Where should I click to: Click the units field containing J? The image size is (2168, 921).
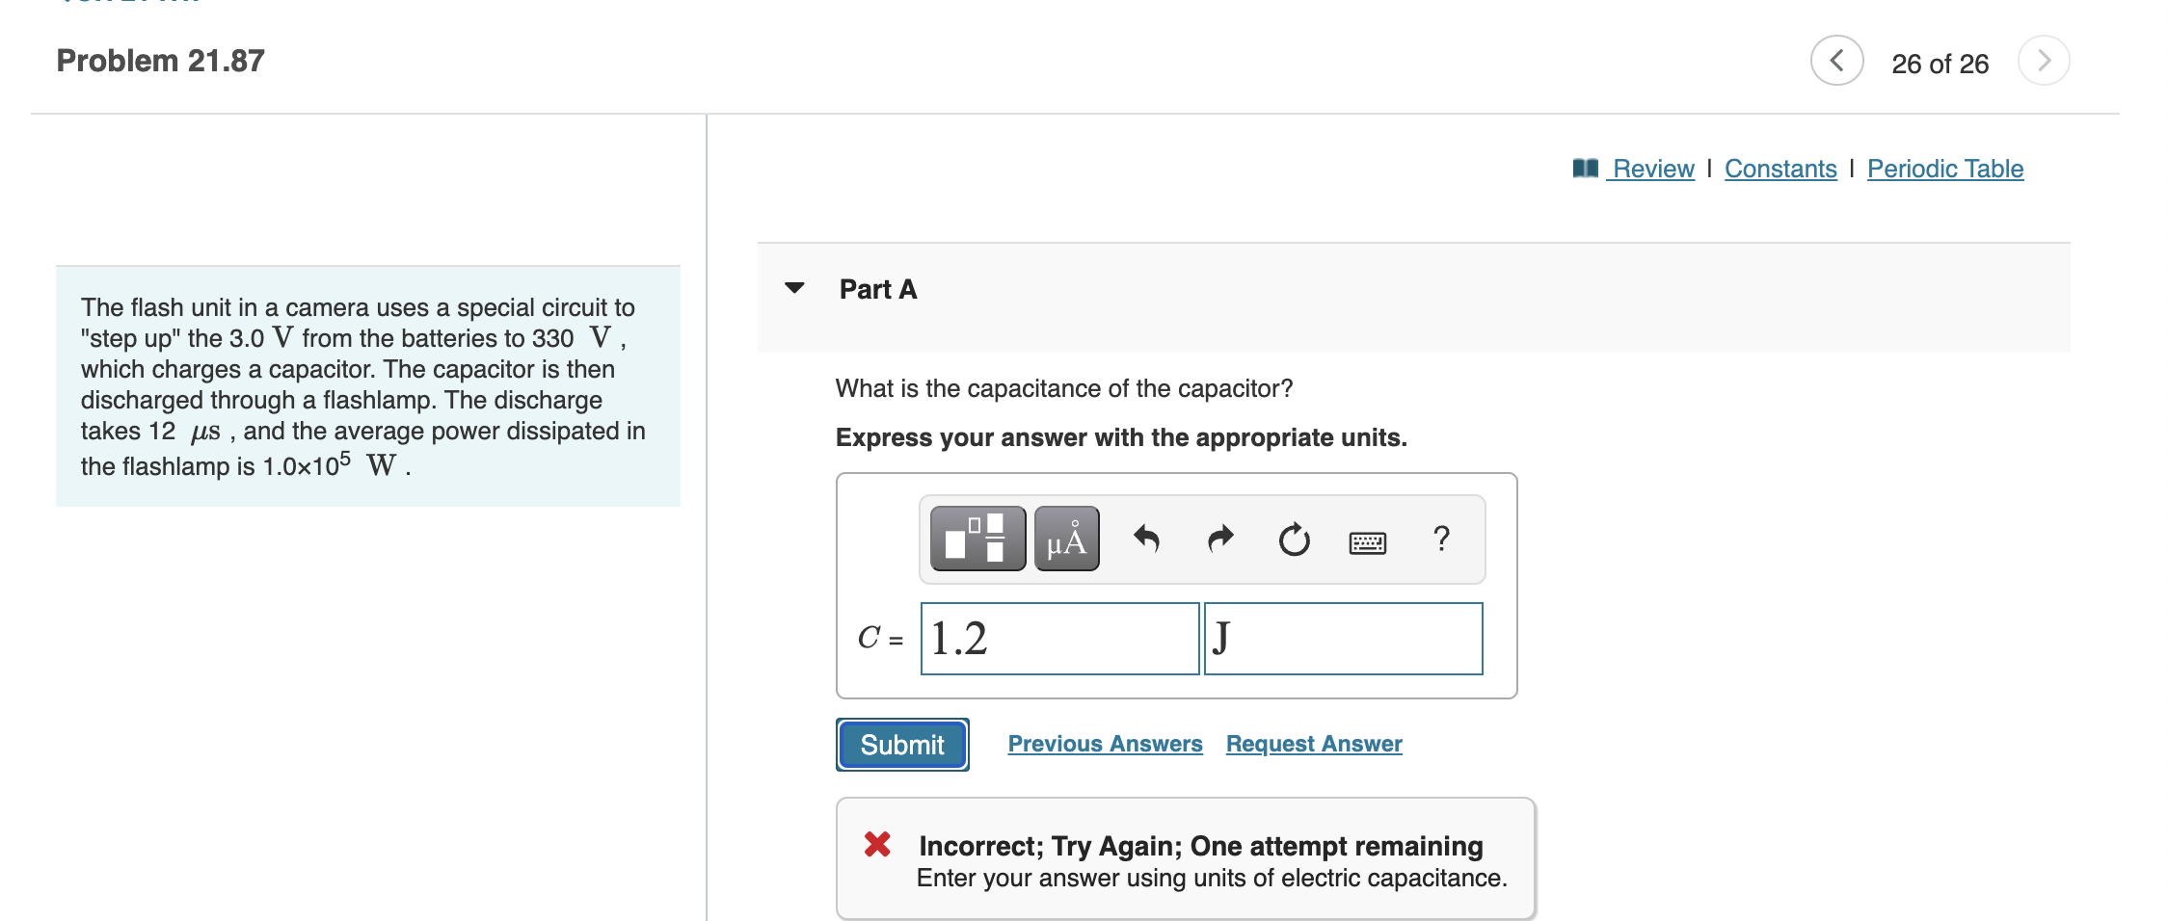(1343, 639)
